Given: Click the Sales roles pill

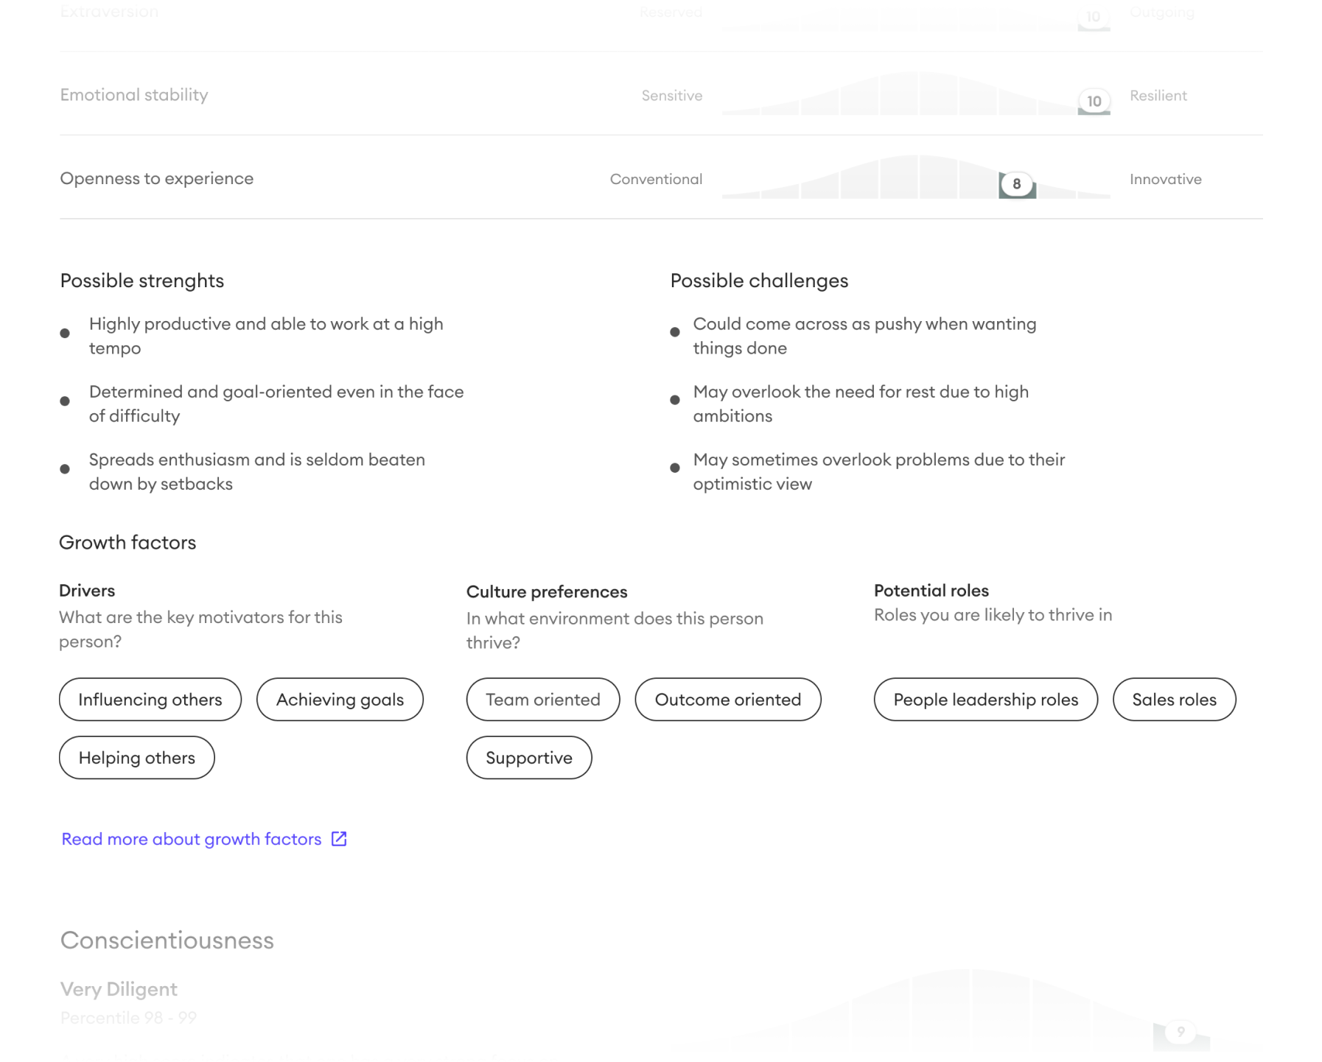Looking at the screenshot, I should click(x=1174, y=700).
